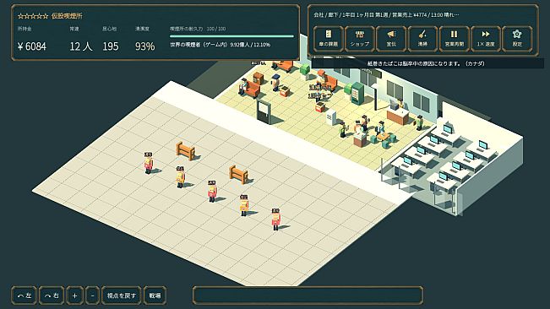550x309 pixels.
Task: Open 設定 settings gear button
Action: point(517,38)
